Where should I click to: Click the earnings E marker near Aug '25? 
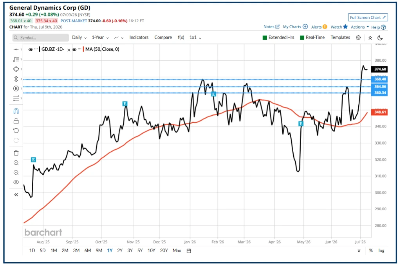pos(33,159)
